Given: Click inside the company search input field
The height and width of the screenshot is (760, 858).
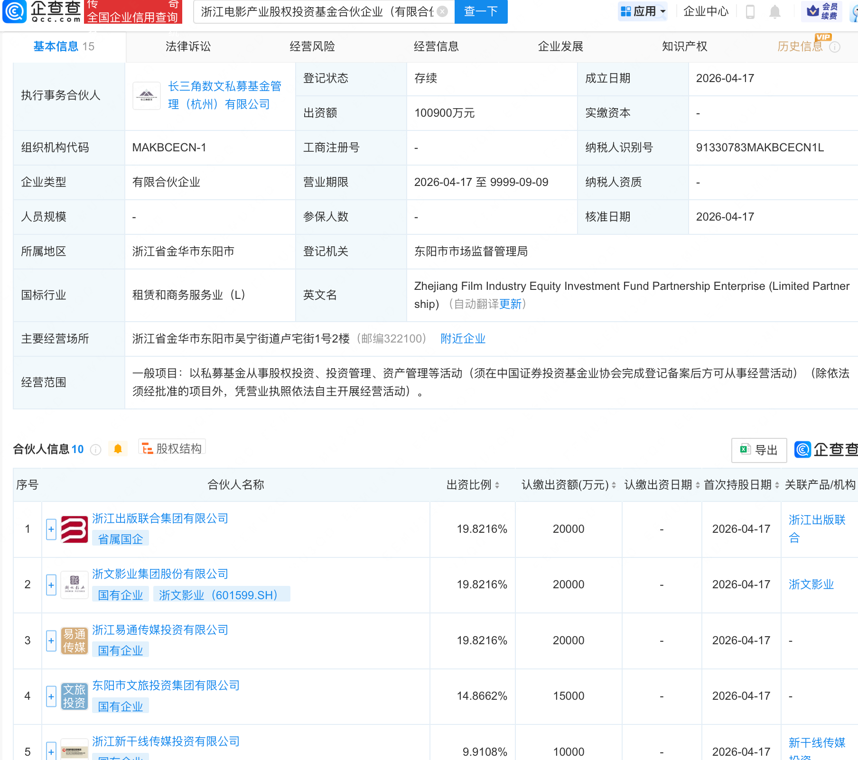Looking at the screenshot, I should click(x=313, y=12).
